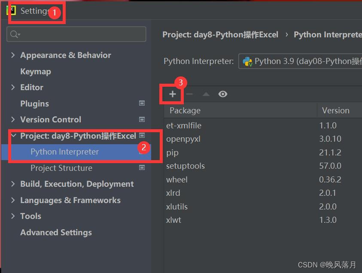This screenshot has height=273, width=362.
Task: Click version 0.36.2 of wheel
Action: (330, 179)
